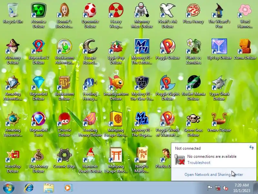Image resolution: width=258 pixels, height=194 pixels.
Task: Select Big Money Deluxe moneybag icon
Action: pyautogui.click(x=38, y=155)
